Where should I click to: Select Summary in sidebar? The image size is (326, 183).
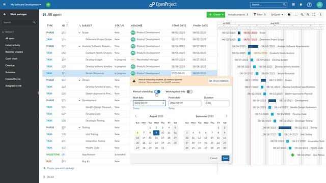coord(10,72)
